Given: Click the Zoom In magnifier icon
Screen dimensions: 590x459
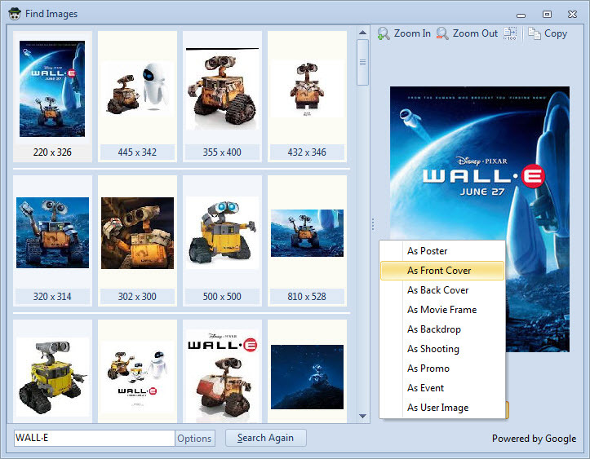Looking at the screenshot, I should pos(384,33).
